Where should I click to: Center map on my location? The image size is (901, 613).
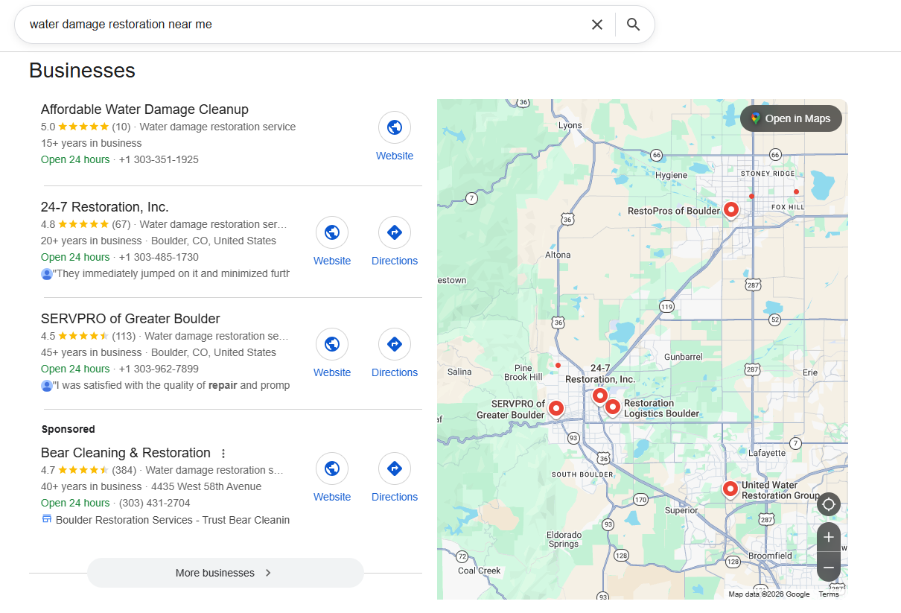pos(829,504)
